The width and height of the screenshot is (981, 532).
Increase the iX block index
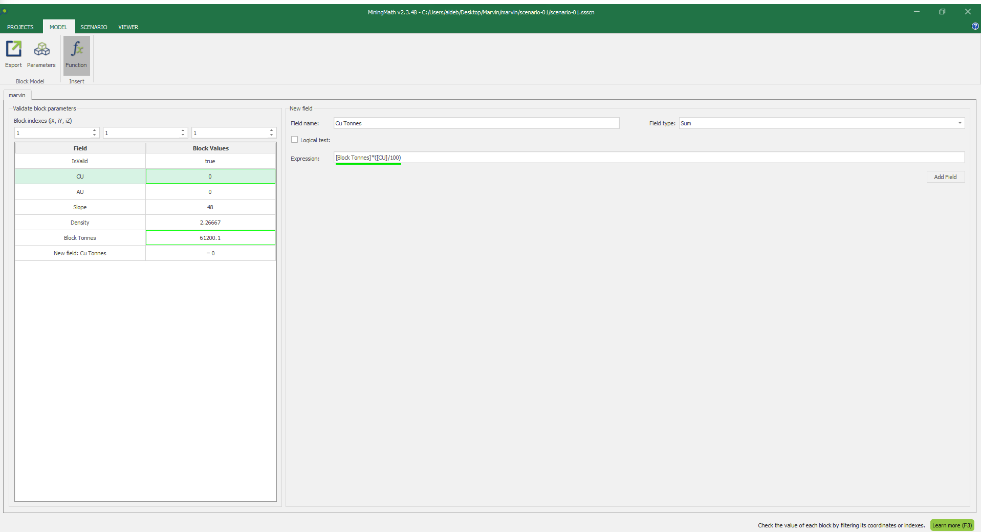pyautogui.click(x=94, y=130)
